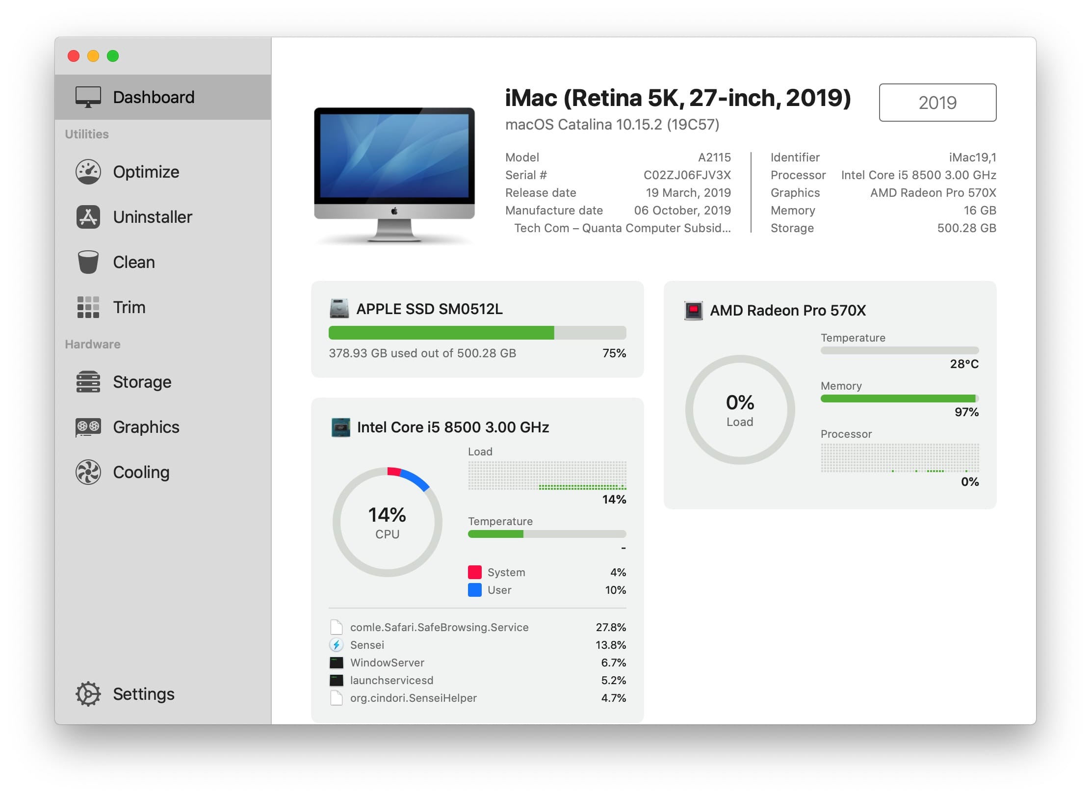Click the model value A2115
The width and height of the screenshot is (1091, 797).
[x=714, y=158]
